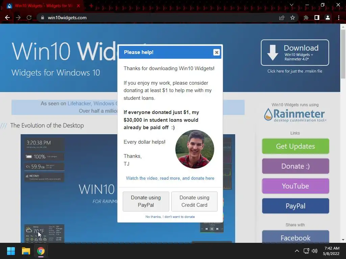The height and width of the screenshot is (259, 346).
Task: Click the Please help! popup title
Action: (x=139, y=52)
